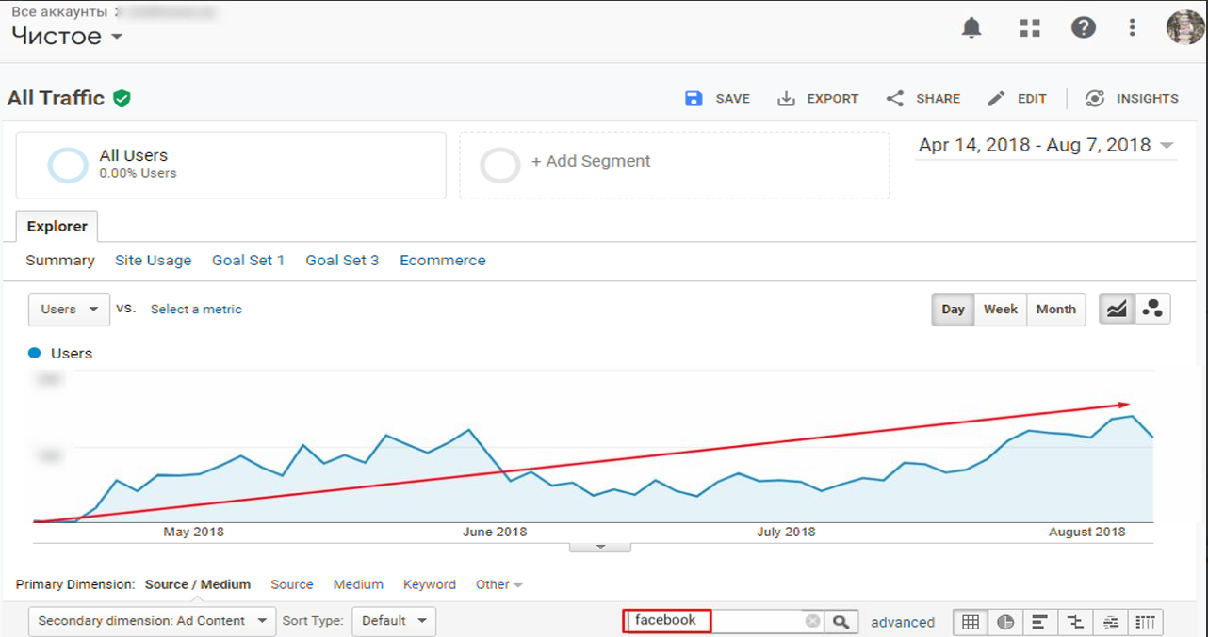
Task: Run search with magnifier icon
Action: tap(841, 621)
